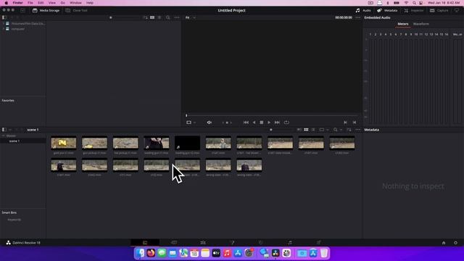Select last clip thumbnail showing a person
The image size is (464, 261).
(249, 165)
